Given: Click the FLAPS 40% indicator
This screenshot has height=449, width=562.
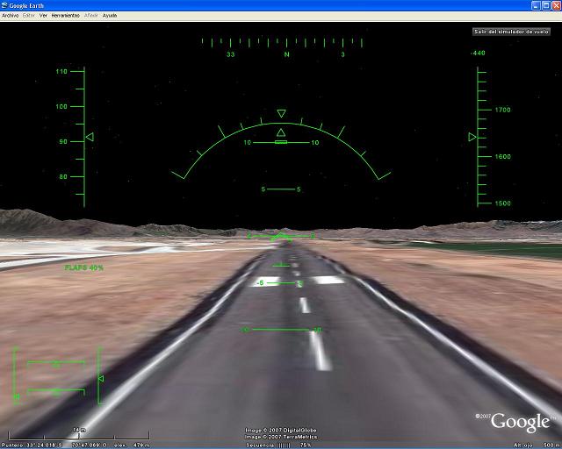Looking at the screenshot, I should 83,267.
